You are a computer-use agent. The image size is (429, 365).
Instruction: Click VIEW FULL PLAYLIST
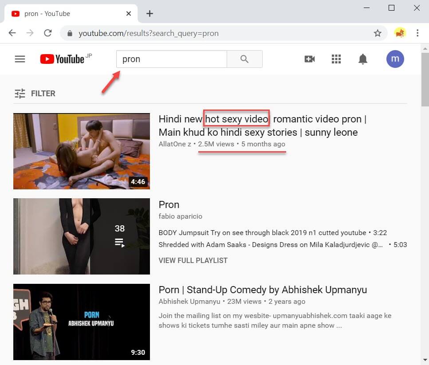[x=193, y=261]
